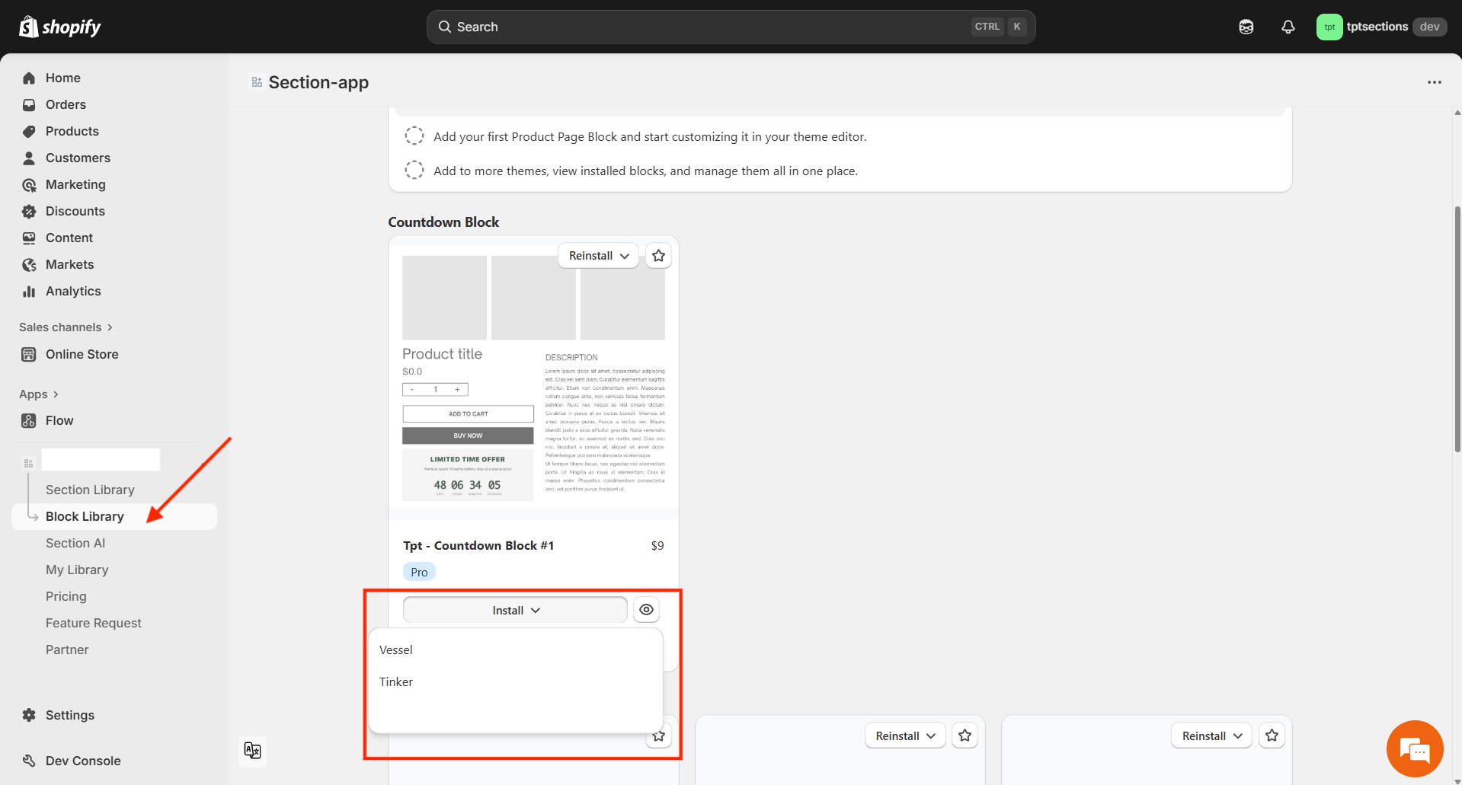Toggle the first Product Page Block step circle
The height and width of the screenshot is (785, 1462).
(414, 136)
